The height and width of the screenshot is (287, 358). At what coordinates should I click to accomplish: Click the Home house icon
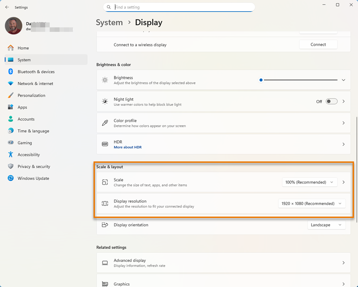(x=10, y=48)
